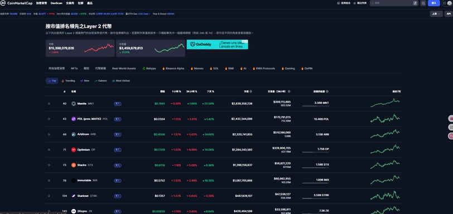The width and height of the screenshot is (453, 214).
Task: Add Stacks to watchlist via star
Action: (x=49, y=166)
